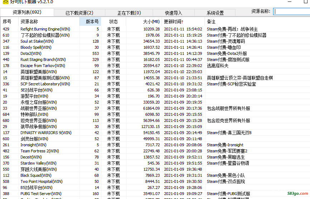Sort by 资源名称 column header

49,22
